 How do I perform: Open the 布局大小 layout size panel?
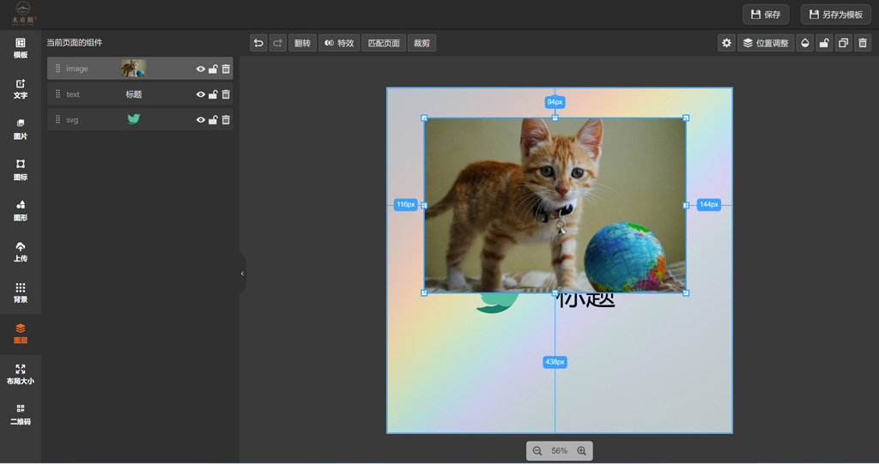[x=21, y=375]
